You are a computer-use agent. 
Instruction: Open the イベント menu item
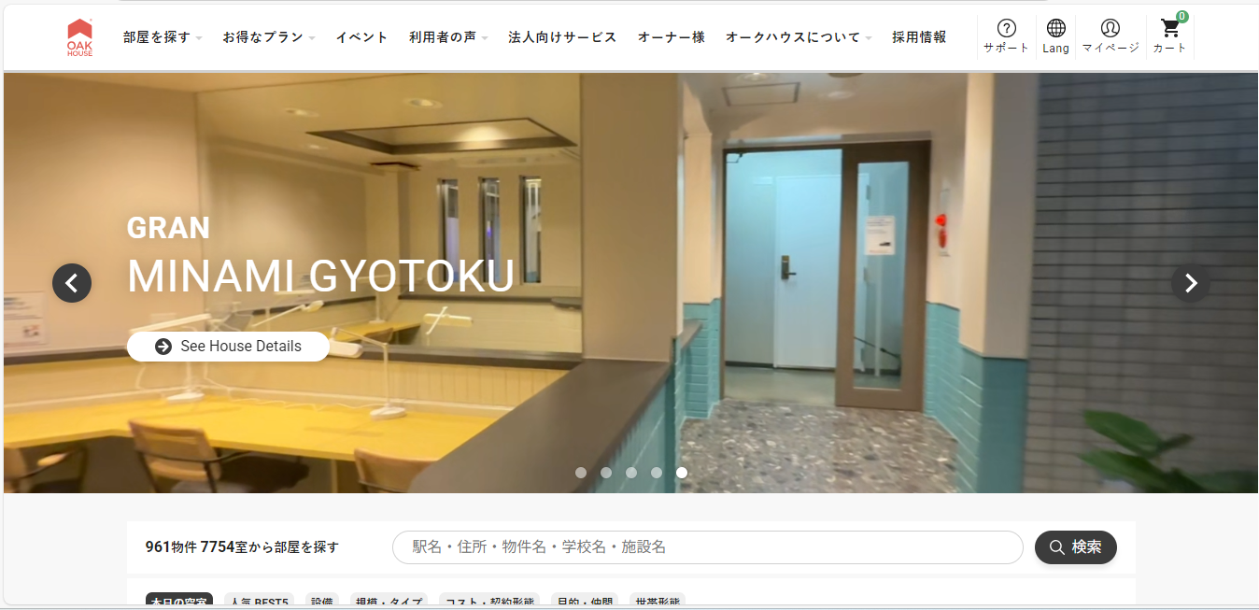[x=361, y=37]
